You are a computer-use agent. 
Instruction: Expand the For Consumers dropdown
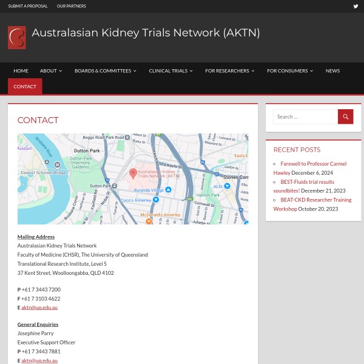click(290, 71)
